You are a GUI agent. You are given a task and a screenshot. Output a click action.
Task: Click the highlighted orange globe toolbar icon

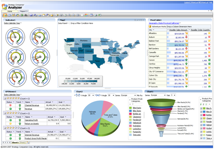coord(5,15)
